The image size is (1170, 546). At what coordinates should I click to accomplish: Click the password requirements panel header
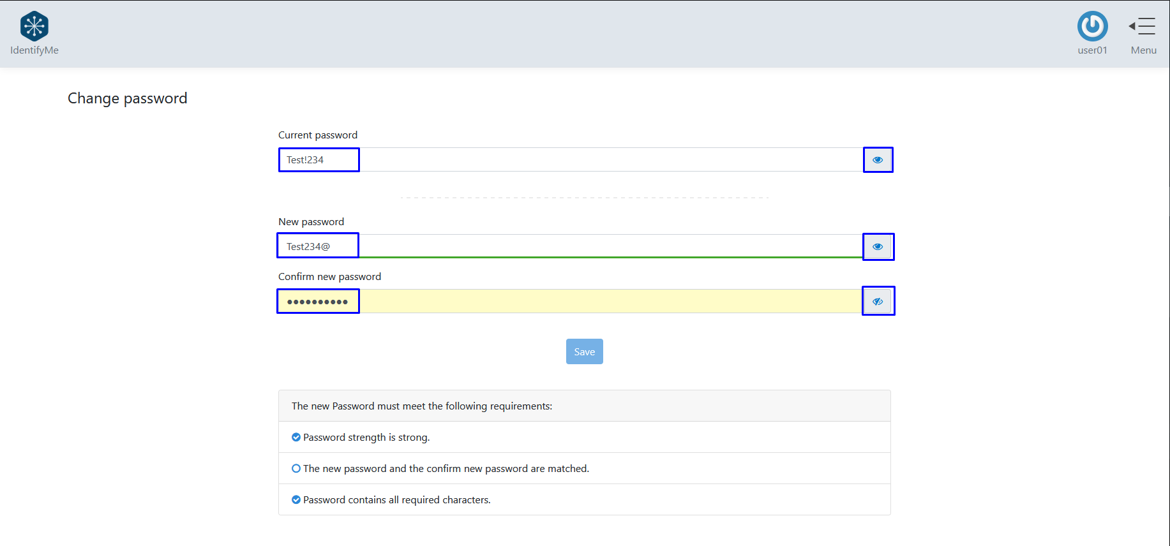click(x=584, y=406)
